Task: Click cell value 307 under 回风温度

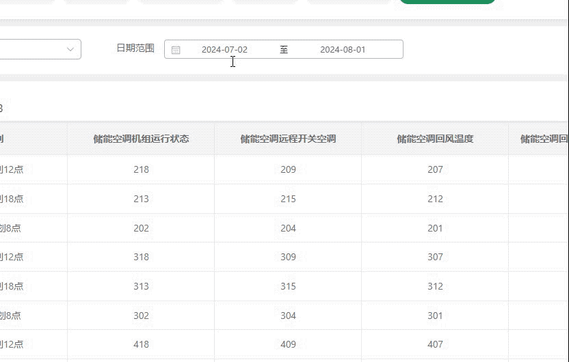Action: [x=435, y=257]
